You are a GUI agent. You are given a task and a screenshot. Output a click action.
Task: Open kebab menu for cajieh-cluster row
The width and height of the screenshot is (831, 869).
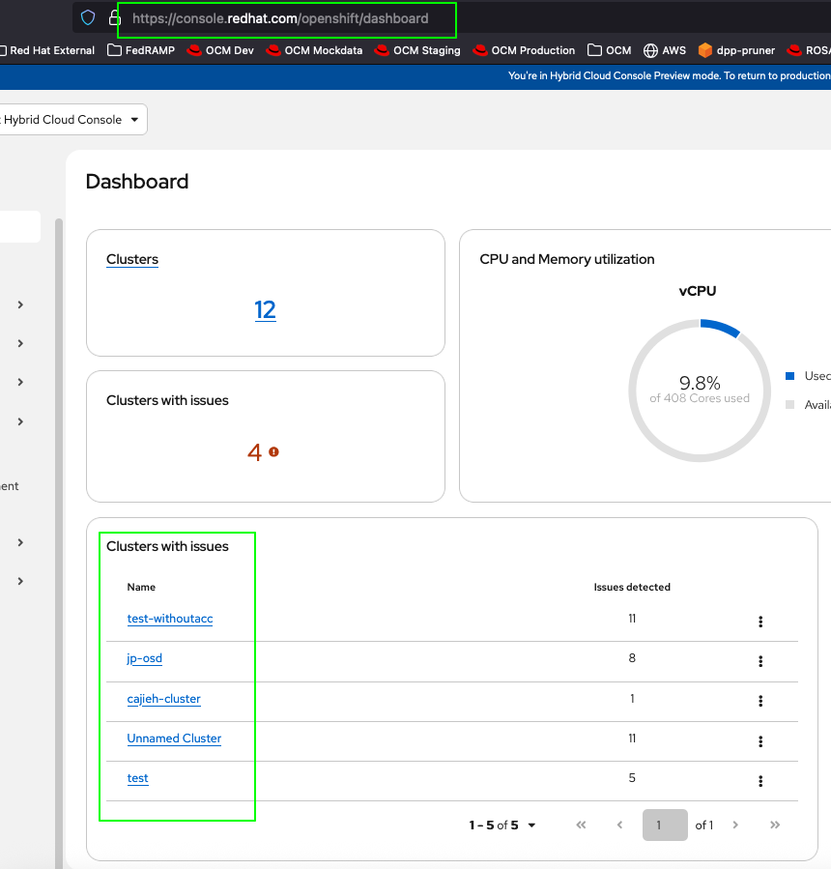click(x=760, y=701)
